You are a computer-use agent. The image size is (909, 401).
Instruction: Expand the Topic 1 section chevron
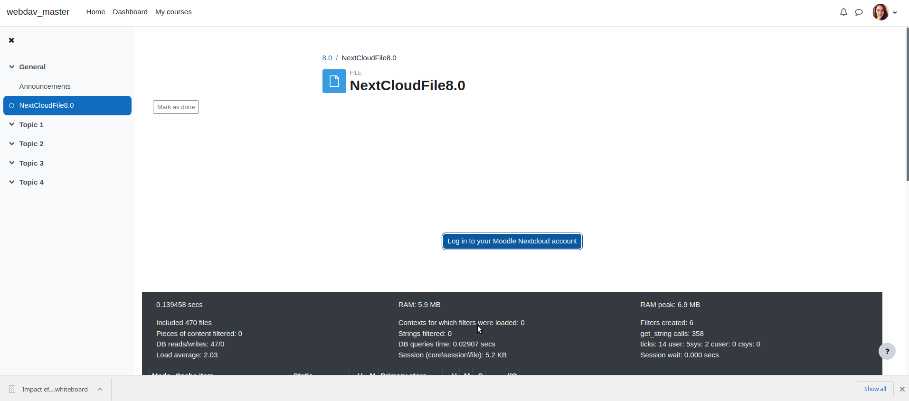12,124
